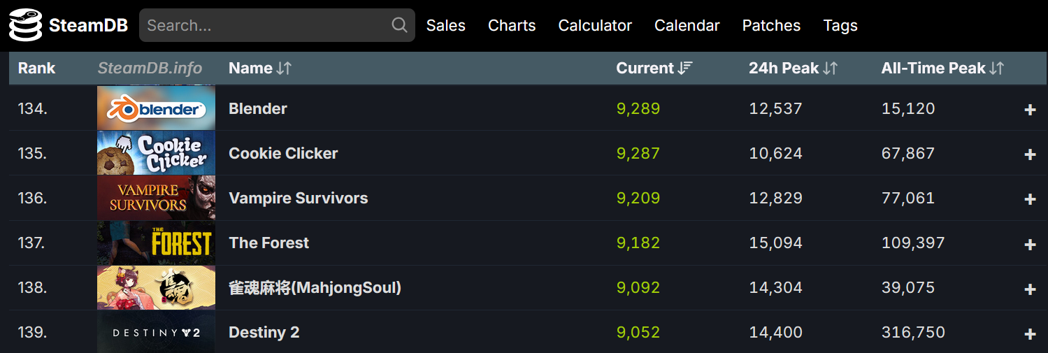Click Cookie Clicker all-time peak 67,867
This screenshot has width=1048, height=353.
point(908,153)
